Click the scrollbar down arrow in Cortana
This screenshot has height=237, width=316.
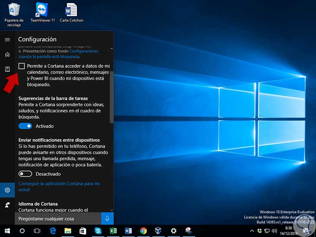[x=112, y=210]
